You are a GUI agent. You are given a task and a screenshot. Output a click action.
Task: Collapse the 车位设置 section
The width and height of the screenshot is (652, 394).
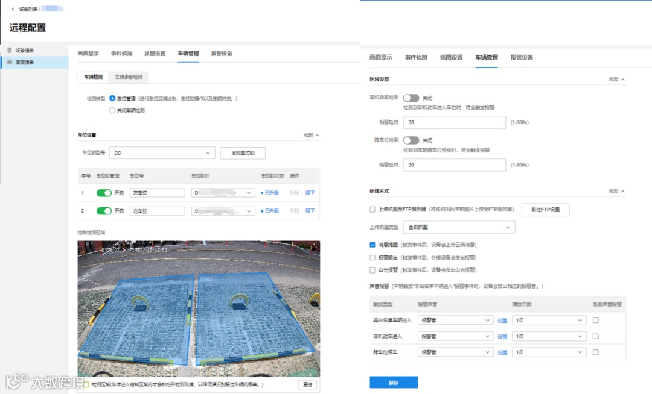click(x=311, y=135)
